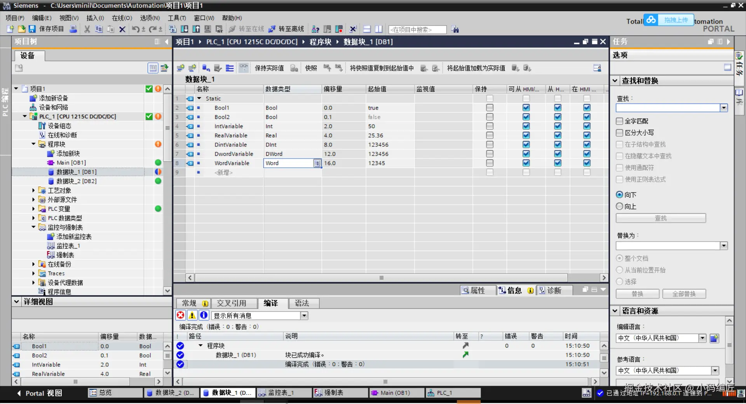Click the stop CPU icon

tap(339, 29)
